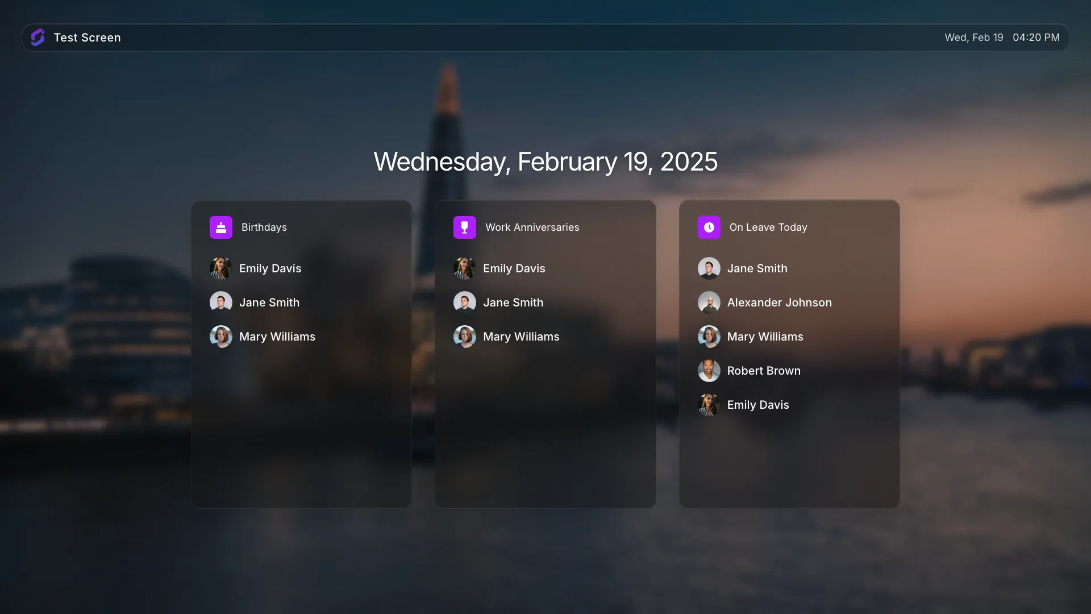1091x614 pixels.
Task: Click Emily Davis's avatar in On Leave Today
Action: point(709,405)
